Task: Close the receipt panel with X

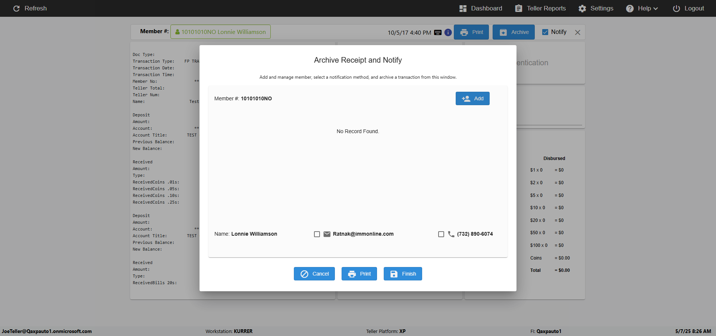Action: click(578, 32)
